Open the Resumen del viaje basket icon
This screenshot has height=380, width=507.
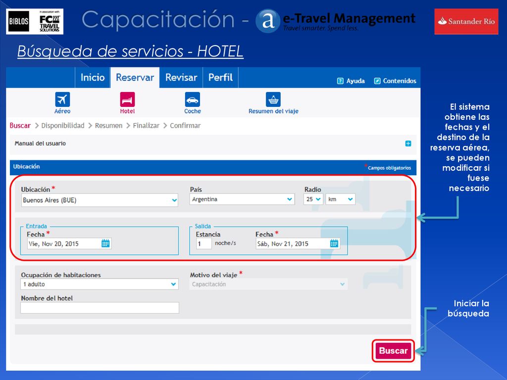(x=273, y=99)
